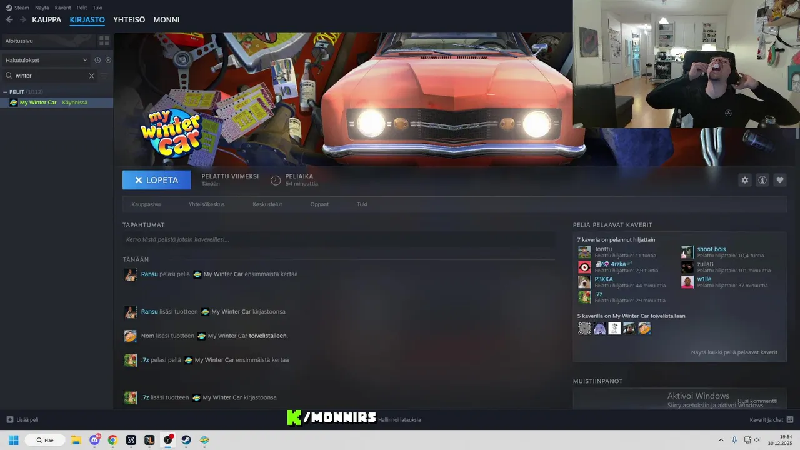
Task: Switch to YHTEISÖ tab
Action: [129, 20]
